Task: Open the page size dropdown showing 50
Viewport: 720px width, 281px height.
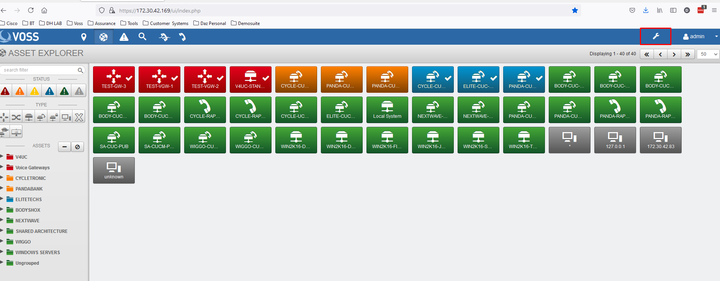Action: (x=708, y=54)
